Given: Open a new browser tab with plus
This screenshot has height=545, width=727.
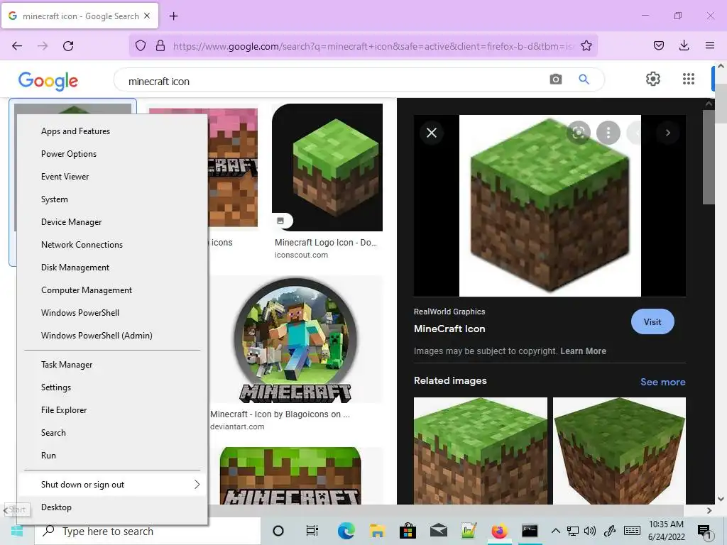Looking at the screenshot, I should (173, 16).
